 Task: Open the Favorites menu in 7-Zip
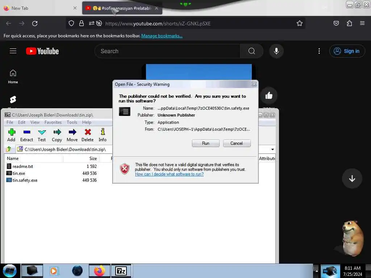click(53, 122)
